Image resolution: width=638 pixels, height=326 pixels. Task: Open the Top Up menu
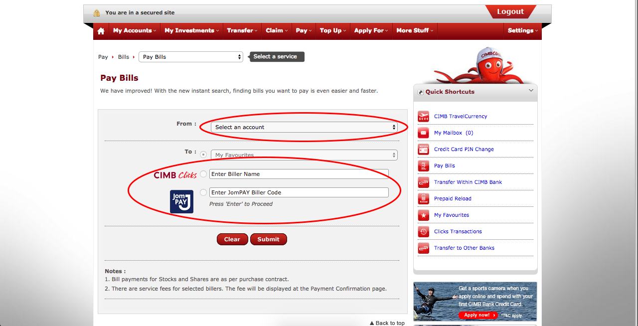333,30
